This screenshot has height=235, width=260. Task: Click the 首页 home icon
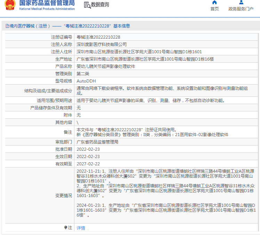214,2
